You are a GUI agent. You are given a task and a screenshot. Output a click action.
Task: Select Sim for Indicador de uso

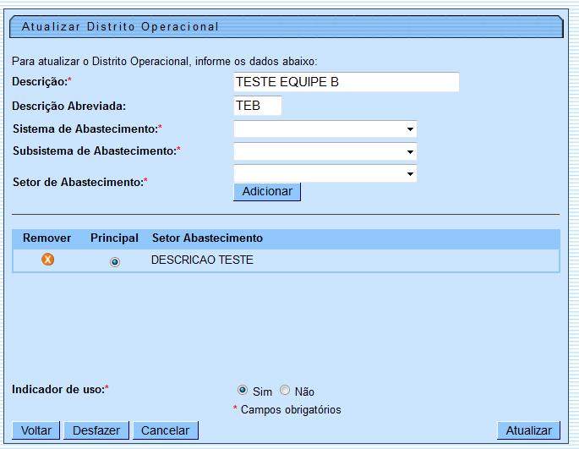point(243,391)
